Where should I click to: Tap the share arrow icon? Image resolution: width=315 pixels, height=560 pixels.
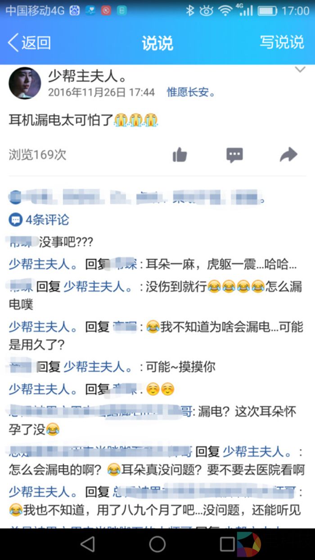288,155
